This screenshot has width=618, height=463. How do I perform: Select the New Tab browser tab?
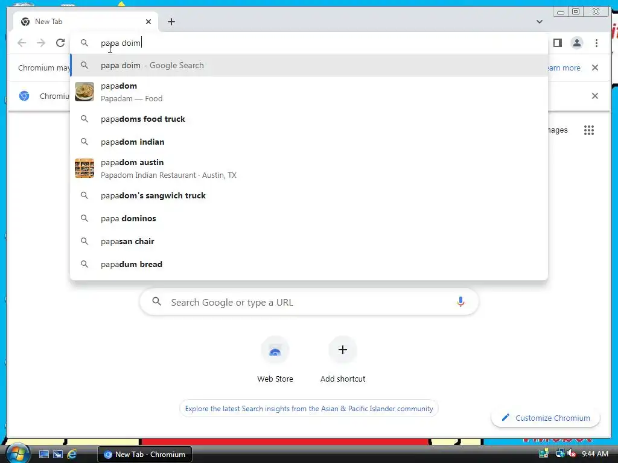pyautogui.click(x=86, y=22)
